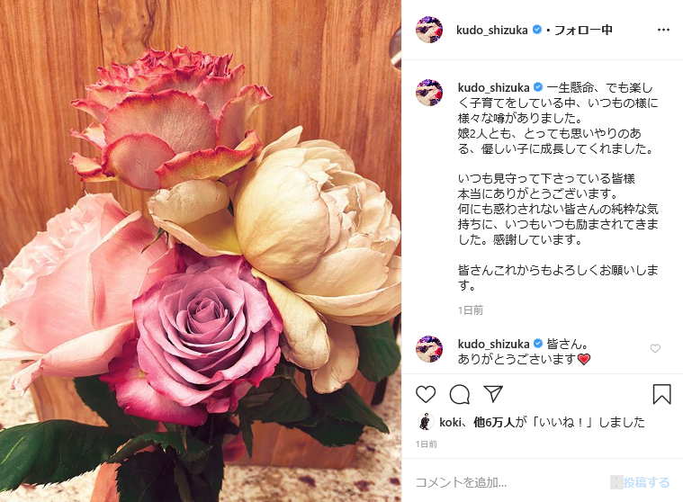Click the roses bouquet photo
Screen dimensions: 683x502
[x=201, y=251]
